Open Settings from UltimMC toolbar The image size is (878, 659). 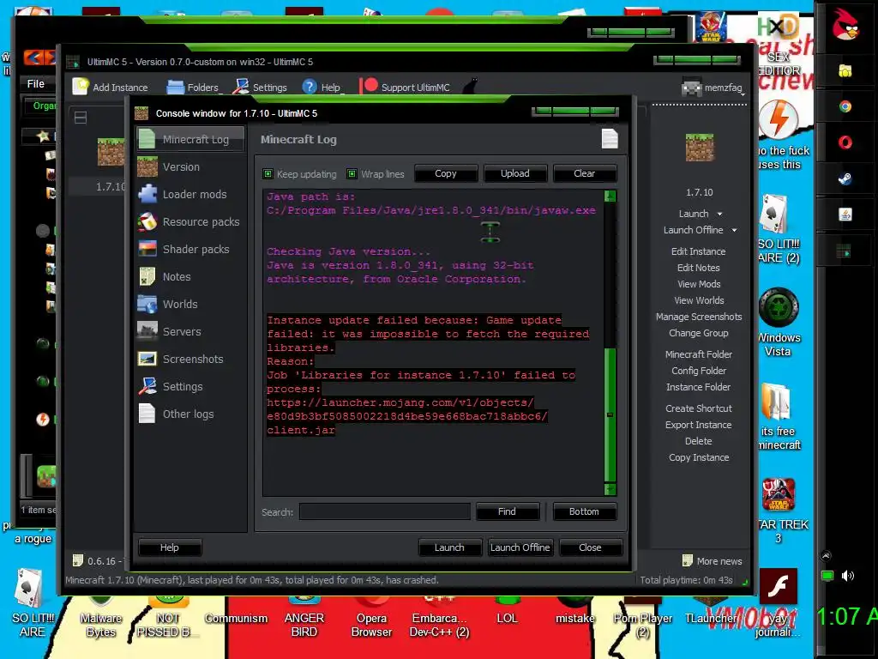pyautogui.click(x=260, y=87)
